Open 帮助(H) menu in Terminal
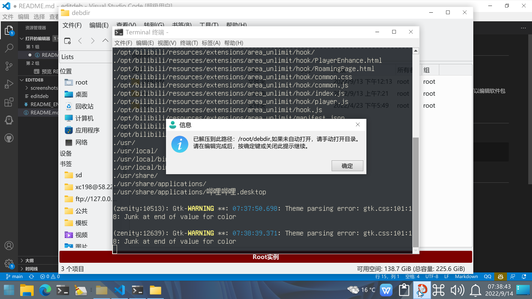Image resolution: width=532 pixels, height=299 pixels. click(234, 43)
